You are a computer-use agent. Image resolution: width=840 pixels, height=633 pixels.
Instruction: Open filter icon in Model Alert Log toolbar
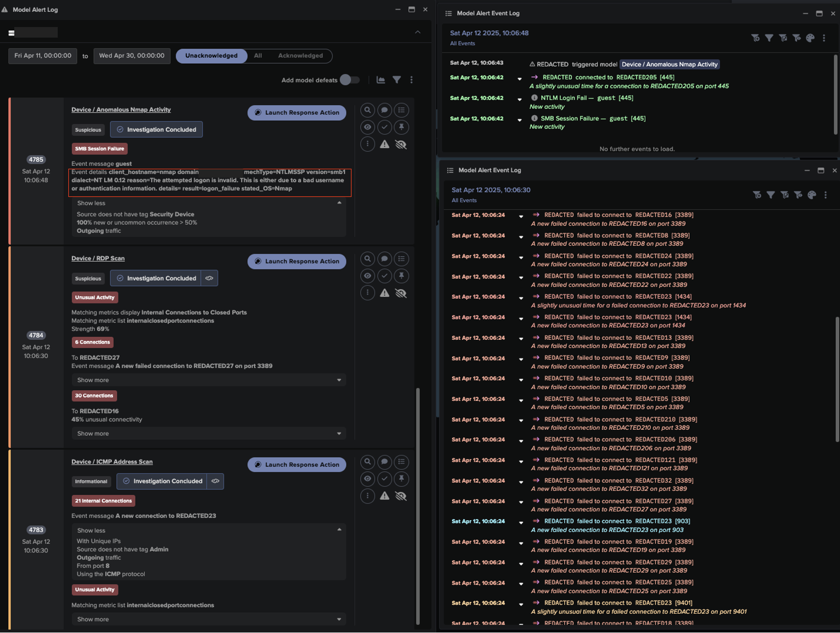[x=397, y=80]
